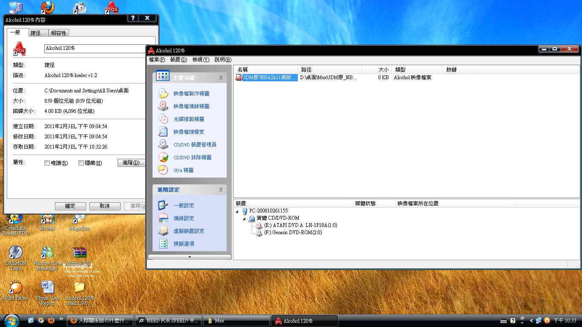Enable the 唯讀 read-only checkbox
The width and height of the screenshot is (582, 327).
click(x=47, y=163)
